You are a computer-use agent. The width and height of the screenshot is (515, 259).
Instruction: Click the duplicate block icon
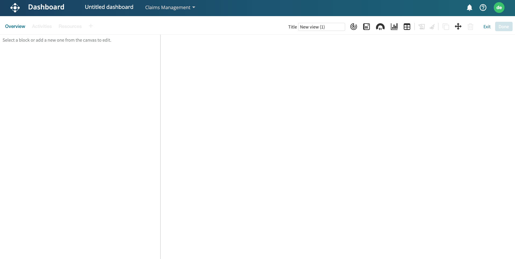[x=446, y=27]
